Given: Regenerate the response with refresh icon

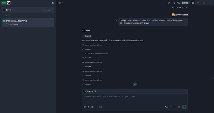Looking at the screenshot, I should tap(183, 7).
